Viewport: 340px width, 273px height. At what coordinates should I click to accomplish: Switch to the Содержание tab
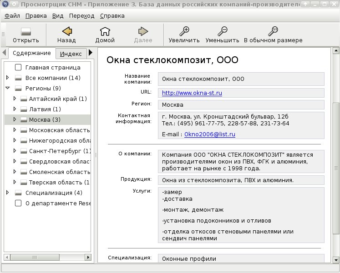(x=32, y=53)
